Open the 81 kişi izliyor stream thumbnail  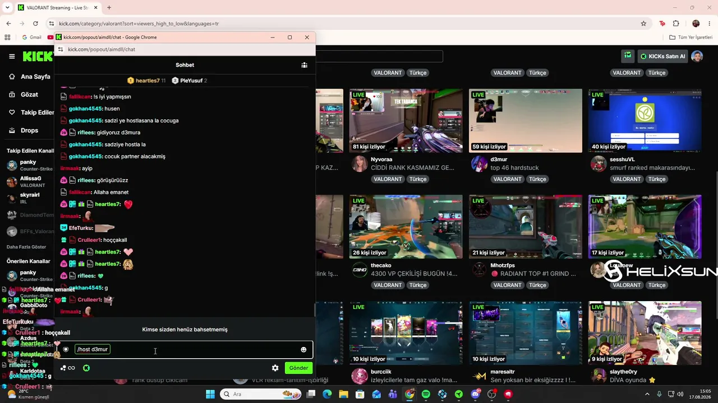(406, 120)
